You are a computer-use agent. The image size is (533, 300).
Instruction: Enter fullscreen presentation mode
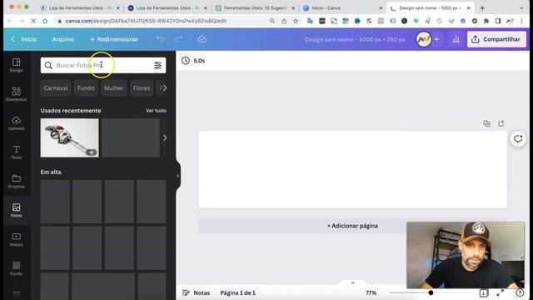(x=500, y=292)
